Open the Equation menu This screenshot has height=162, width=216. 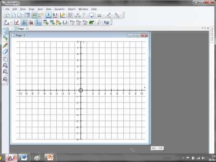59,9
